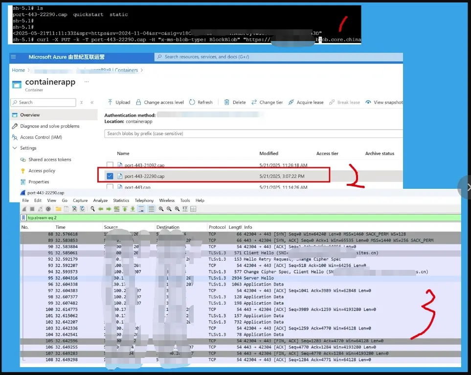
Task: Jump to the last packet icon
Action: 133,209
